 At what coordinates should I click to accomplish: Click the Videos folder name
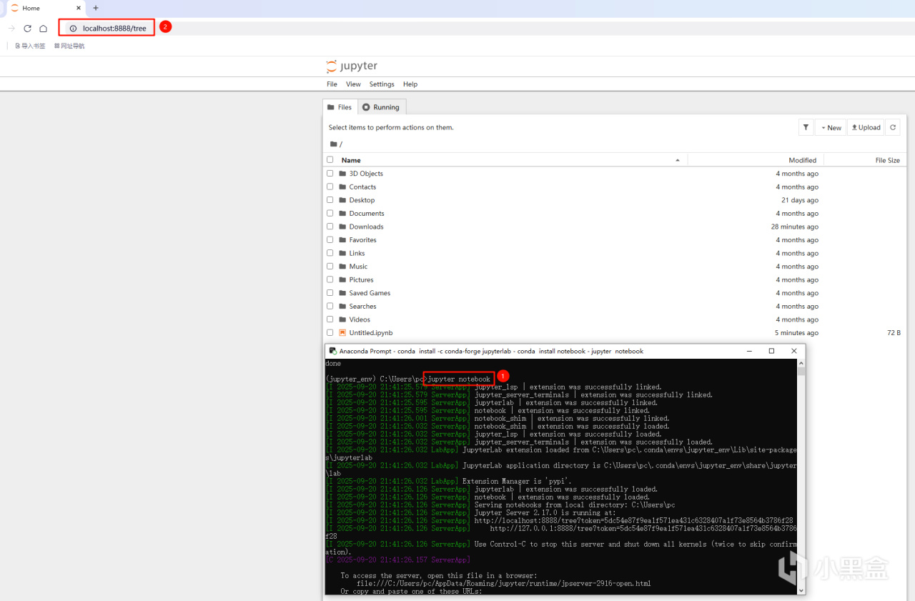click(x=360, y=319)
